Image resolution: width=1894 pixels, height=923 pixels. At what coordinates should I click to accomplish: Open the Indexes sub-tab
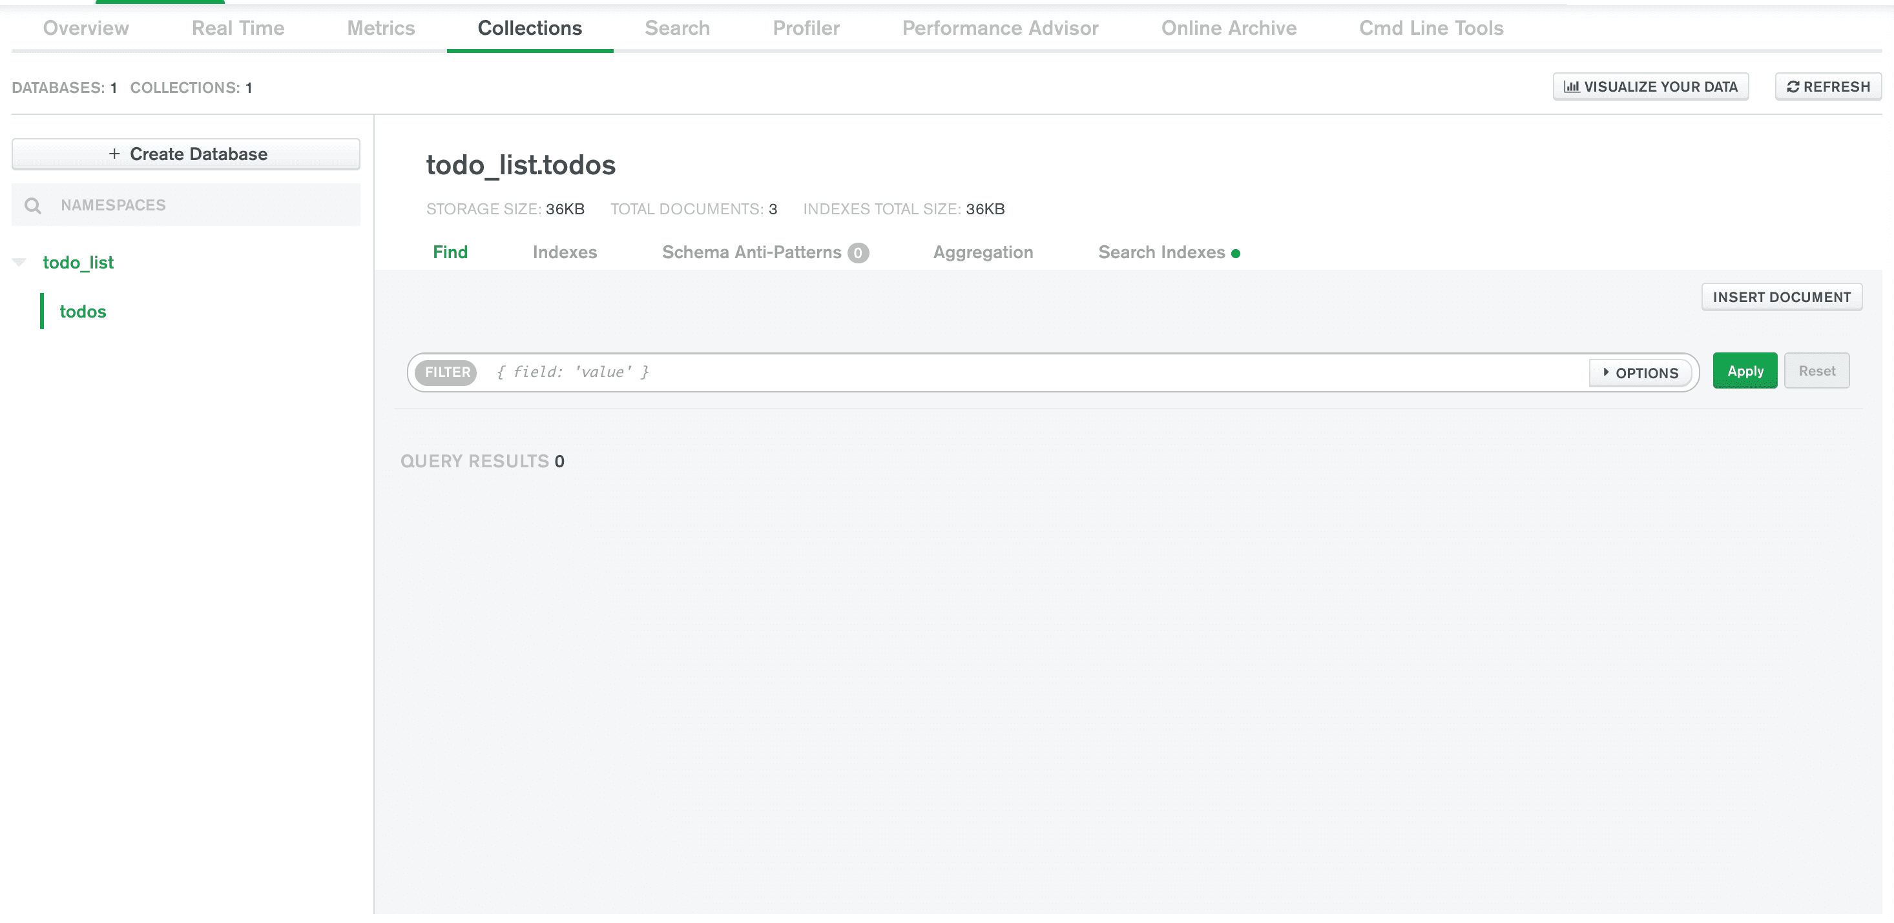(565, 252)
